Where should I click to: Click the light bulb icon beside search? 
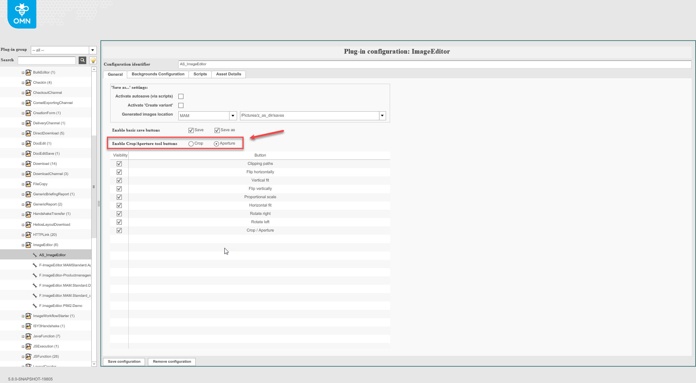coord(92,60)
